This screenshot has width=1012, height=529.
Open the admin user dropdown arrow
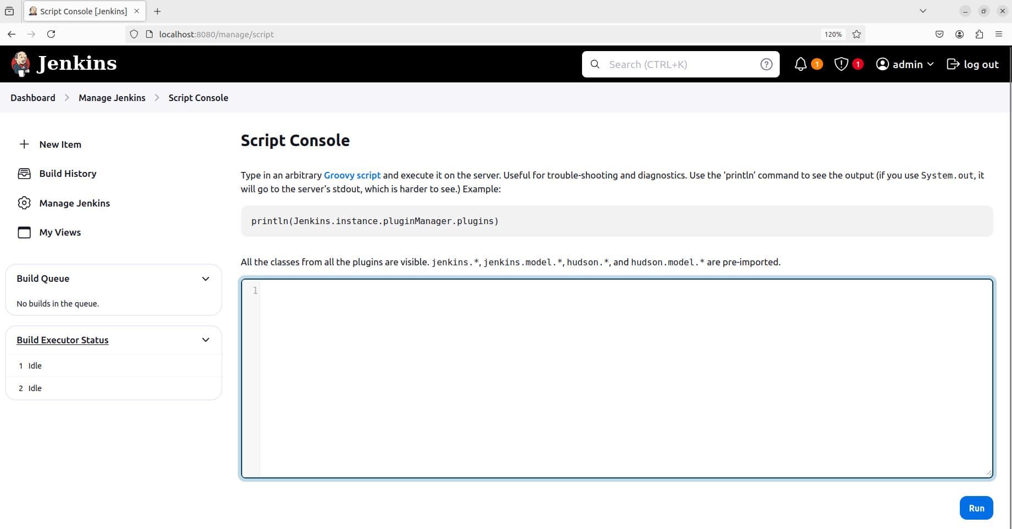[x=930, y=64]
